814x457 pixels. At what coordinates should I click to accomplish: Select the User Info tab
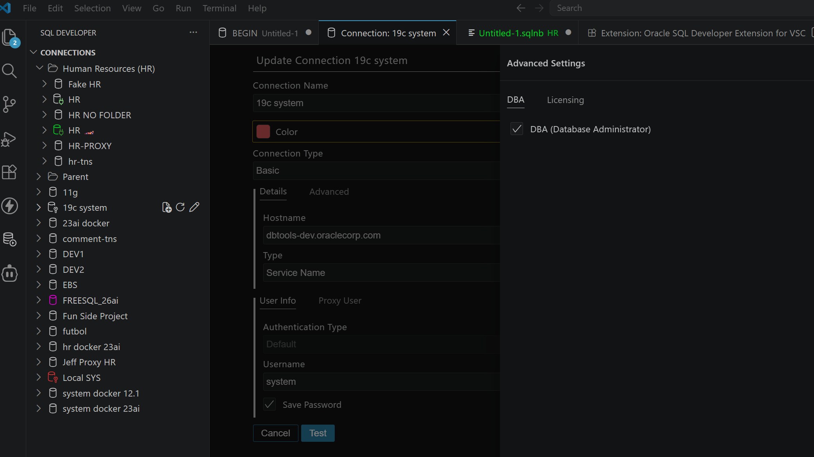coord(278,301)
